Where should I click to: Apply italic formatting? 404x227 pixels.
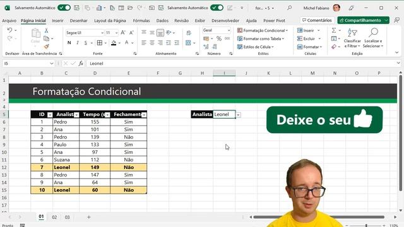coord(77,43)
